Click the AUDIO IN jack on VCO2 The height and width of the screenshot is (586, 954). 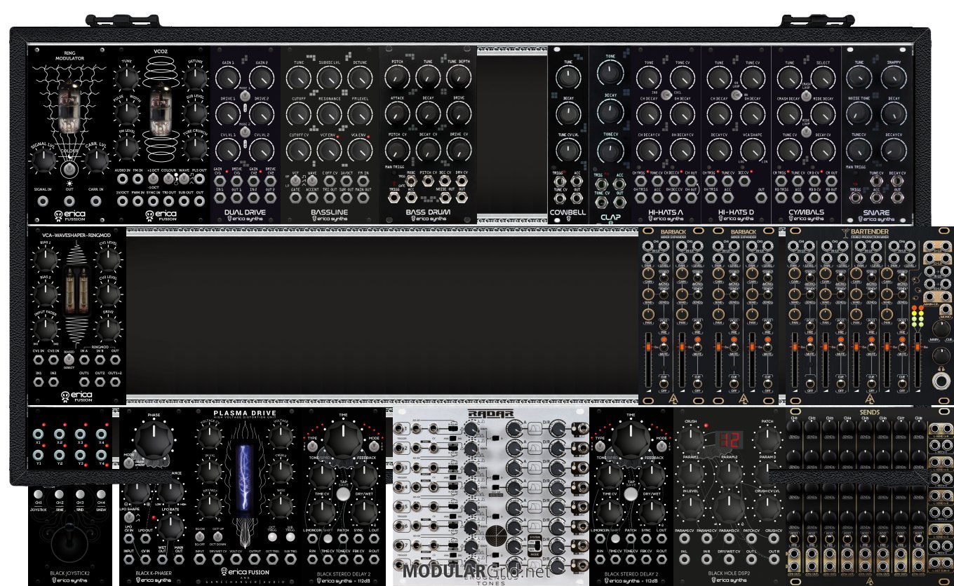123,180
